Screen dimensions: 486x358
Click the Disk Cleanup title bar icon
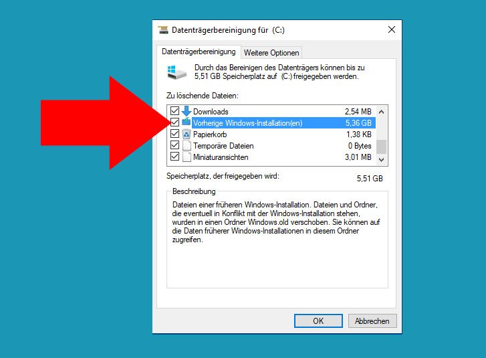[x=163, y=30]
